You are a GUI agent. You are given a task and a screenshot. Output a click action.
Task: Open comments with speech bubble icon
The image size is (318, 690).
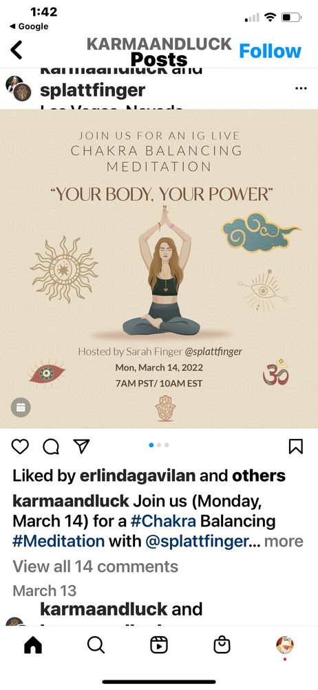pyautogui.click(x=51, y=446)
